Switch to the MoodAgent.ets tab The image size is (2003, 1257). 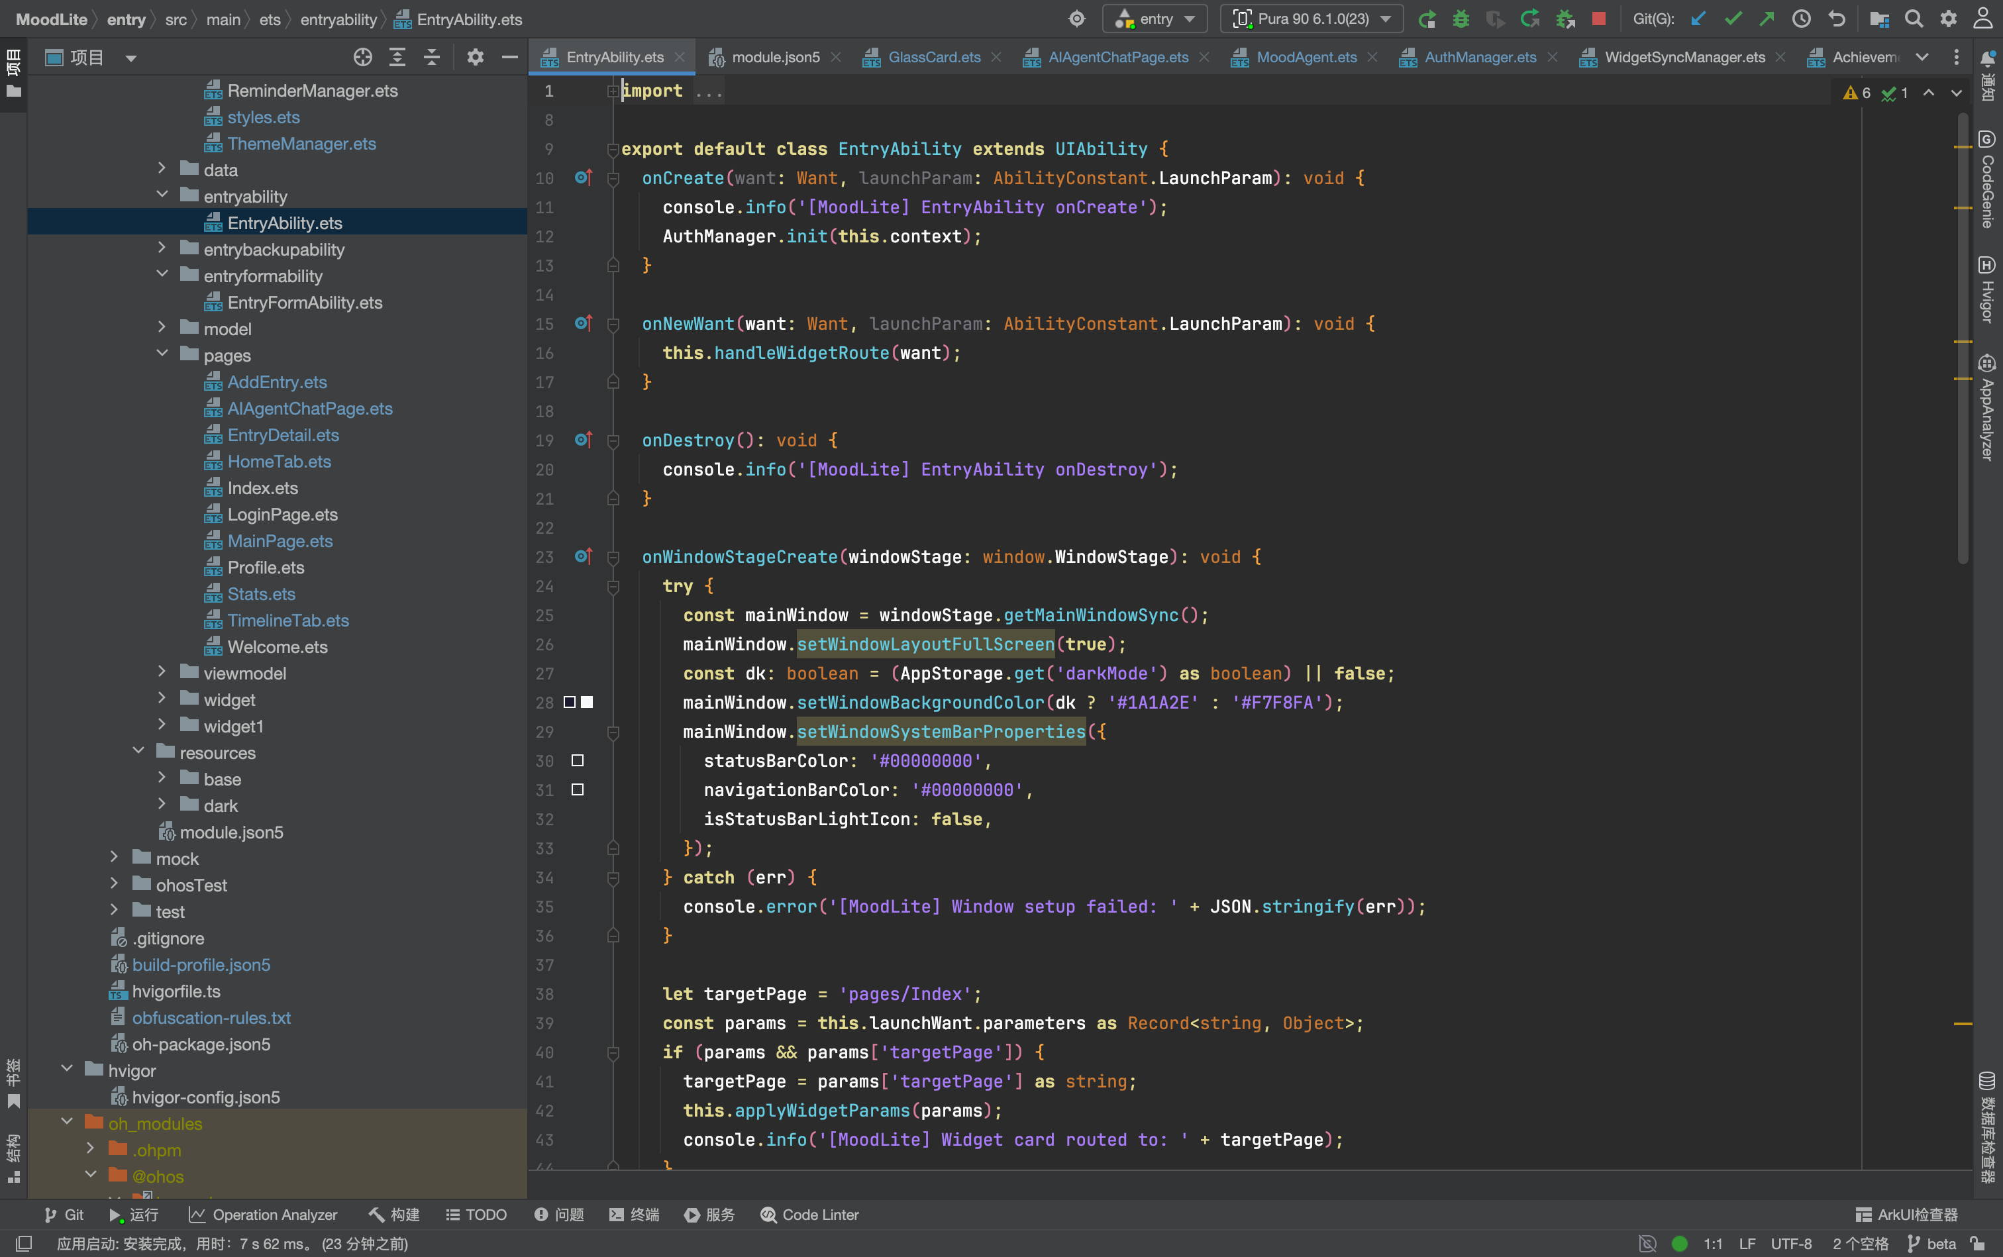(1306, 58)
